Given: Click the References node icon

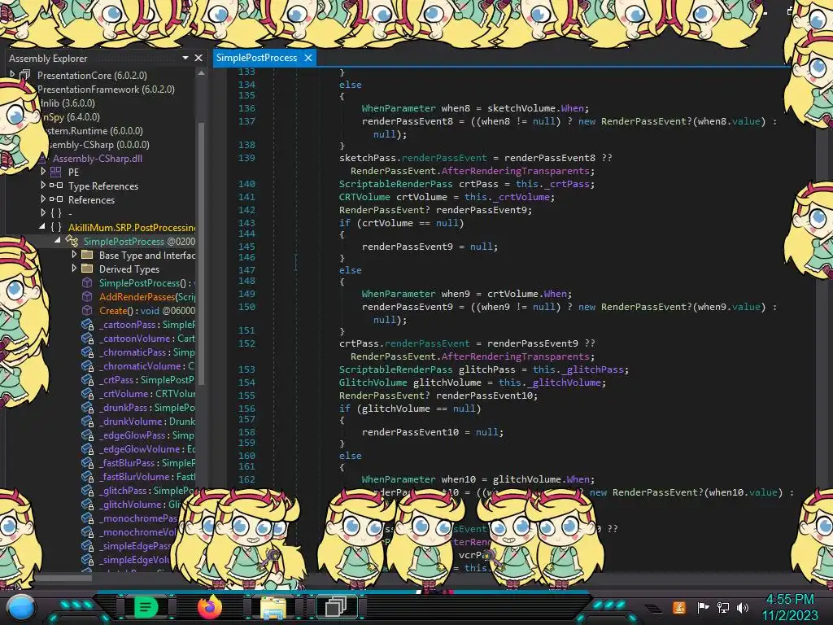Looking at the screenshot, I should coord(56,199).
